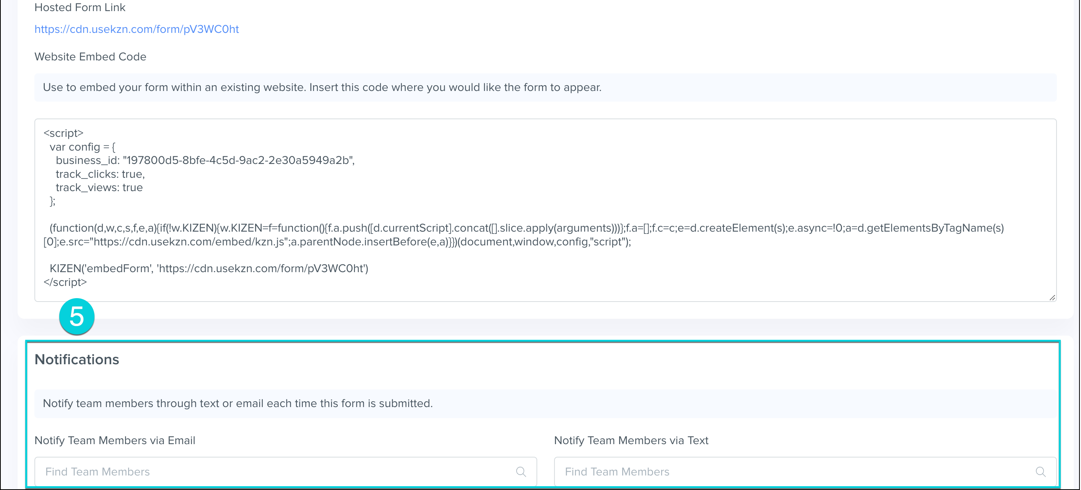The width and height of the screenshot is (1081, 490).
Task: Click the notify team members info banner
Action: 545,403
